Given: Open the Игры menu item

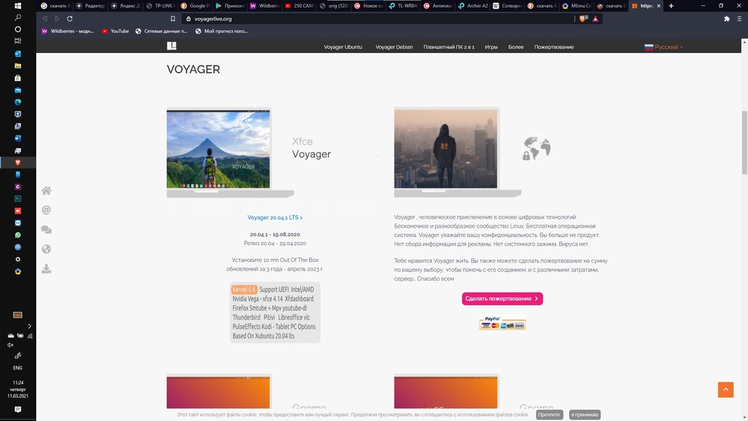Looking at the screenshot, I should click(491, 47).
